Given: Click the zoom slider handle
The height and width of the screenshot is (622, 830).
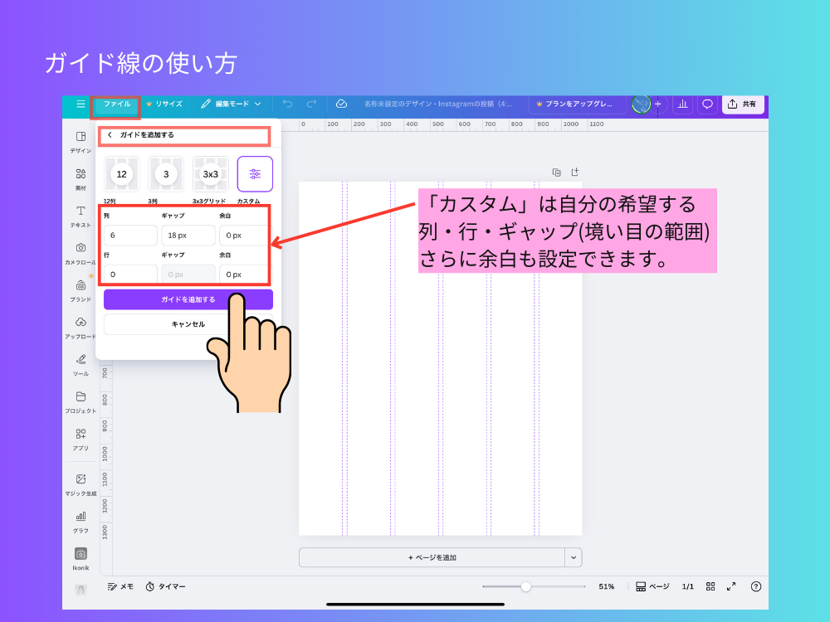Looking at the screenshot, I should 525,586.
